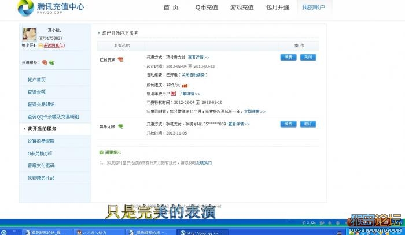
Task: Click 续费 button in 红钻贵族 row
Action: pos(288,57)
